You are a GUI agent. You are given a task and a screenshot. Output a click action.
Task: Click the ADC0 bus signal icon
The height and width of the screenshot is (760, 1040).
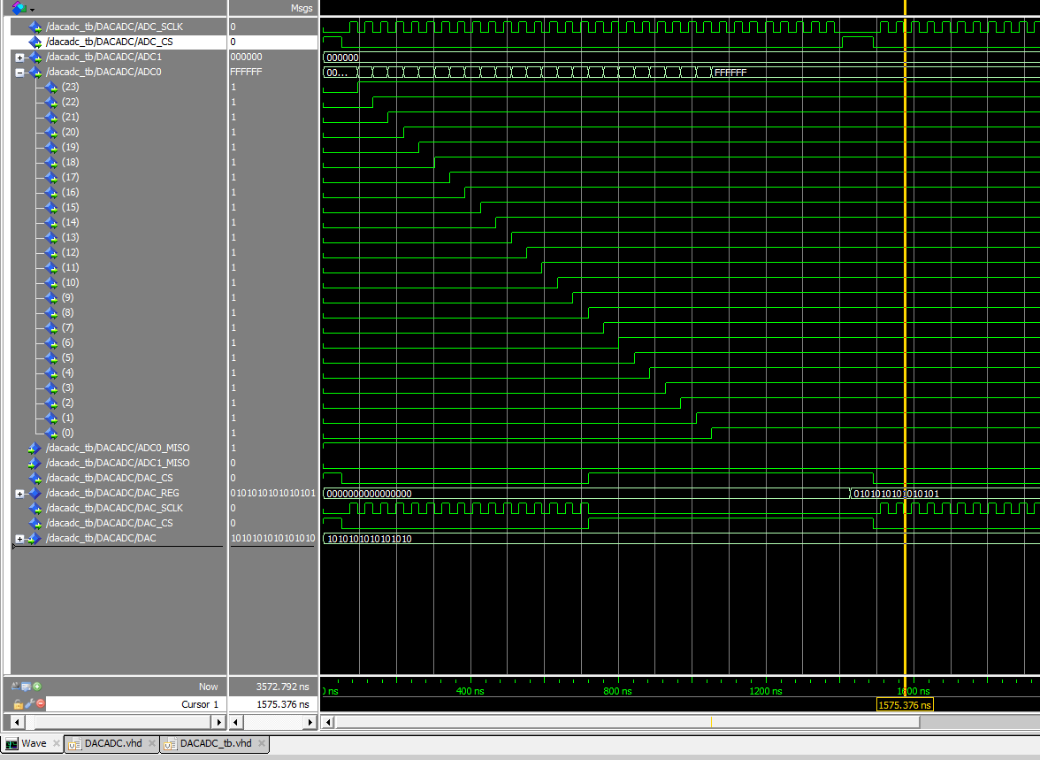[x=35, y=73]
